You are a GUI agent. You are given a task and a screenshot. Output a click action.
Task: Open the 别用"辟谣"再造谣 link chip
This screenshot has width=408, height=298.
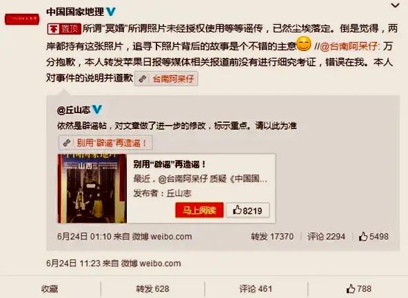click(x=105, y=143)
